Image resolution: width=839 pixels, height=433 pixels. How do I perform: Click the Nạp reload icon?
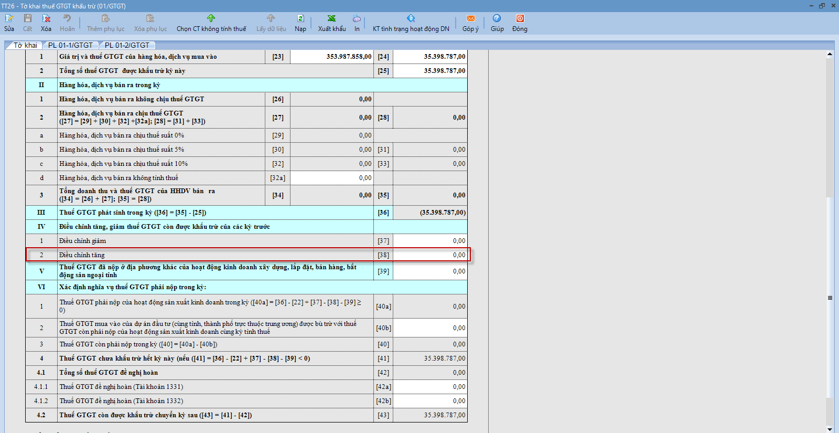300,19
